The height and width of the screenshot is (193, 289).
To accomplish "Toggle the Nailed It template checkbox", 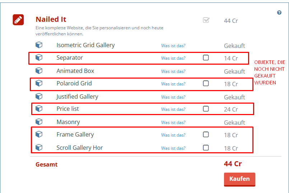I will point(206,20).
